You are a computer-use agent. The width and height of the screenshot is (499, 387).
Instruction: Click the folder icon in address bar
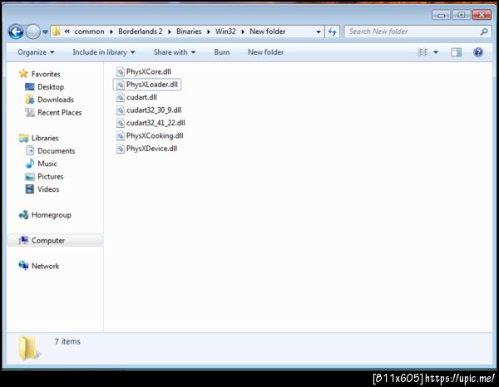57,32
